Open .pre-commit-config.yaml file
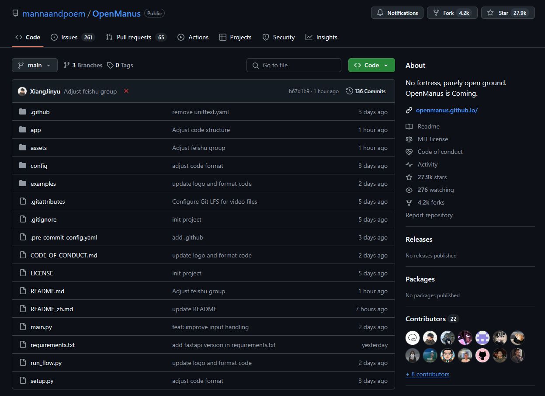 (x=64, y=237)
